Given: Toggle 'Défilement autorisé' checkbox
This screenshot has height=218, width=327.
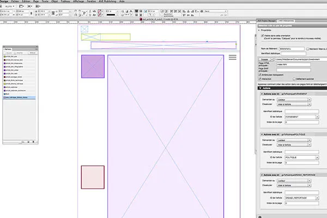Looking at the screenshot, I should point(294,79).
